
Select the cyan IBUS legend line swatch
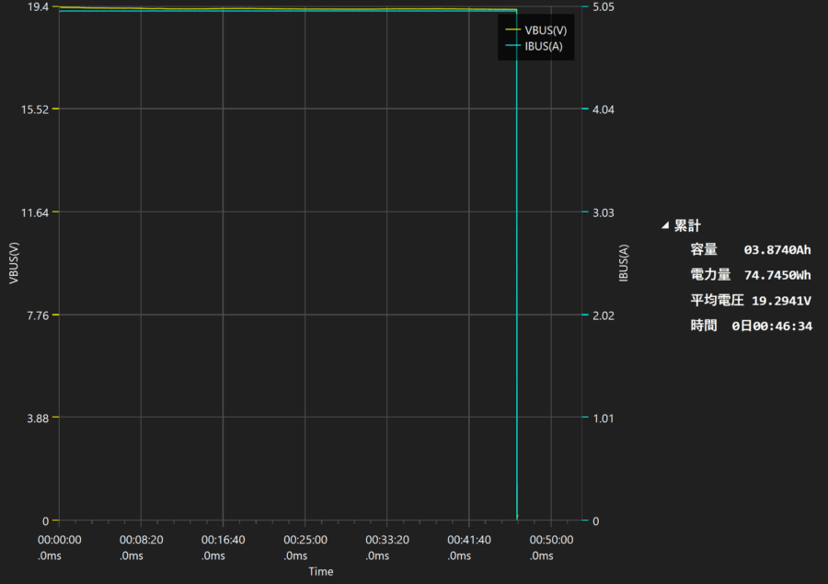coord(512,47)
